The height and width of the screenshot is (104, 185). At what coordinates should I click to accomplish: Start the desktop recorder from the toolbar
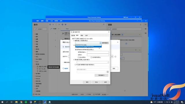point(66,24)
